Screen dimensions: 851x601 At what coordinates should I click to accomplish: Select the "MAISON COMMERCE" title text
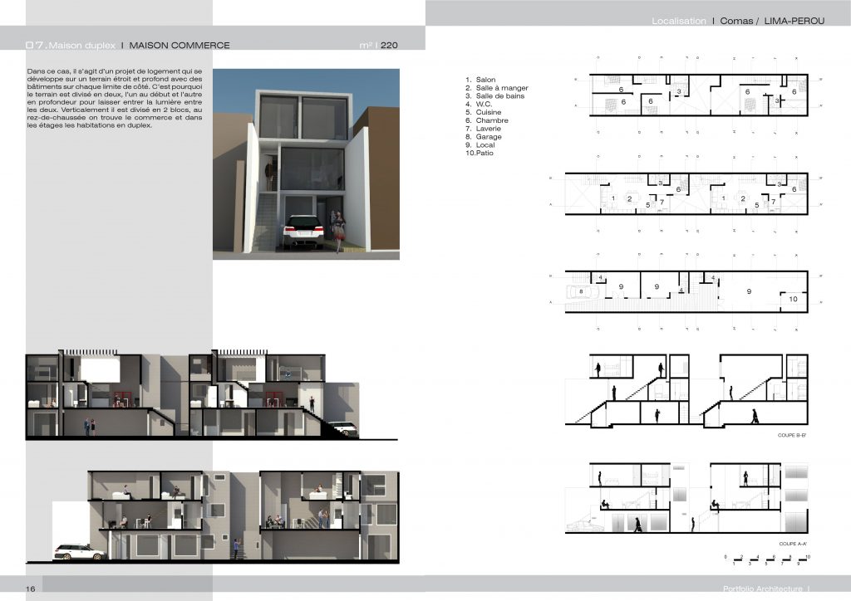coord(180,46)
